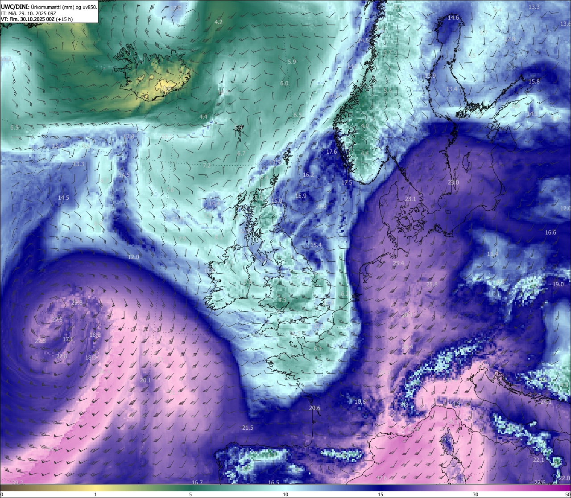Click the 18.3 value near the cyclone
Screen dimensions: 571x498
point(91,357)
